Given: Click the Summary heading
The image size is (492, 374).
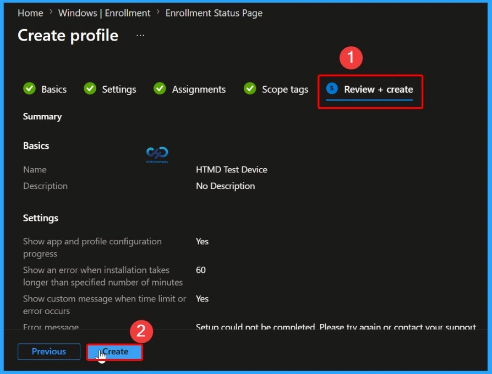Looking at the screenshot, I should 42,116.
